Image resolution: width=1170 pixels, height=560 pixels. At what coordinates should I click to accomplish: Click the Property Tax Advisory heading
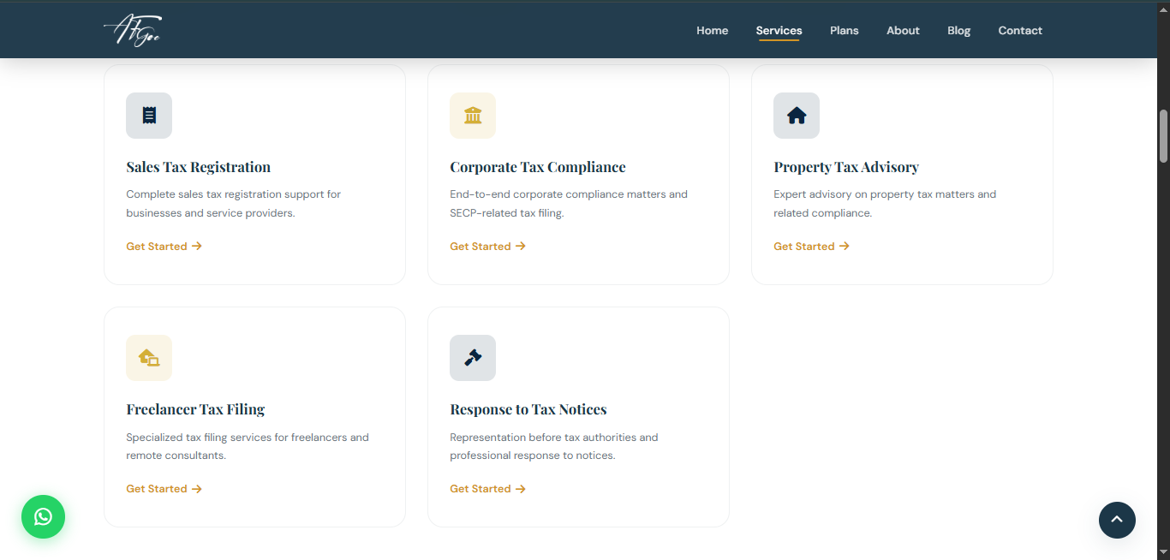pos(846,167)
